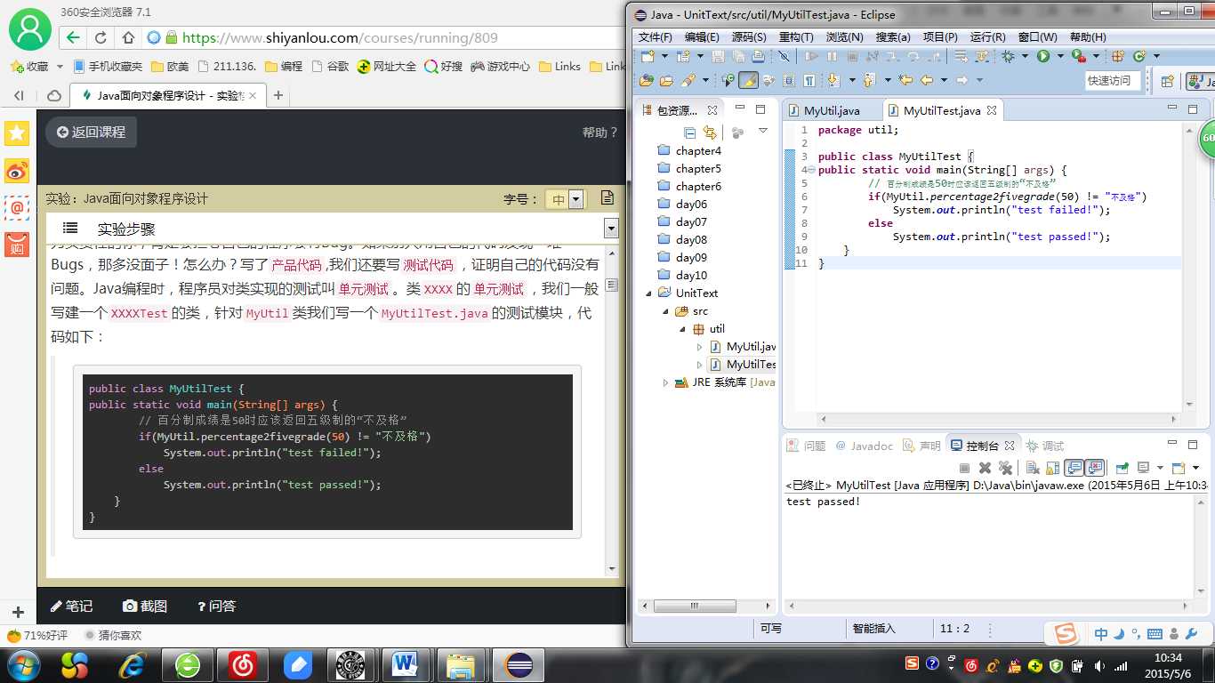The height and width of the screenshot is (683, 1215).
Task: Switch to the Javadoc tab
Action: 864,446
